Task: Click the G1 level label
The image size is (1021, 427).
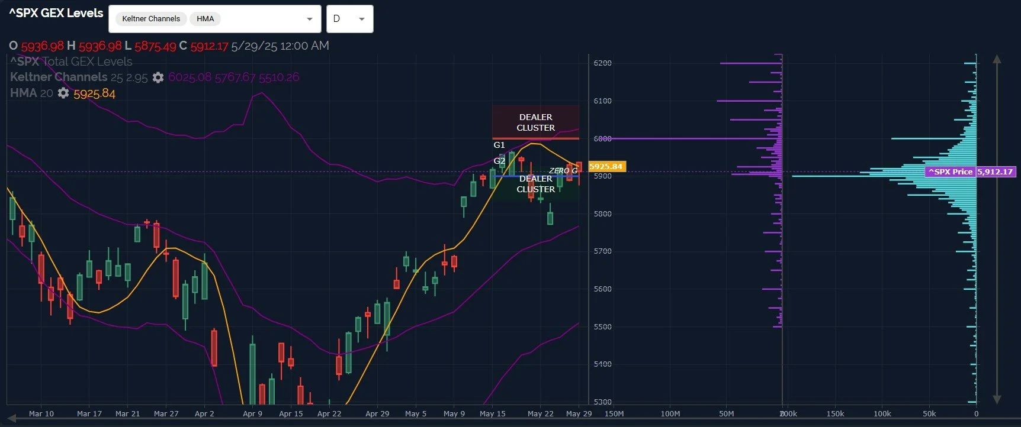Action: click(499, 145)
